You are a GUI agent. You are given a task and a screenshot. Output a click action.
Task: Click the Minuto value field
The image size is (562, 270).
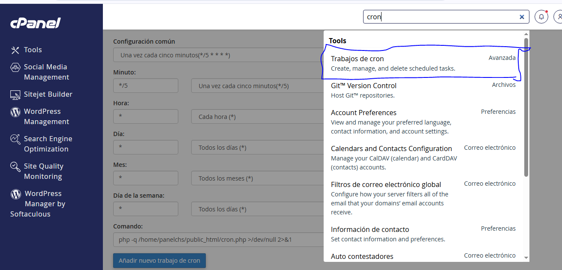146,86
